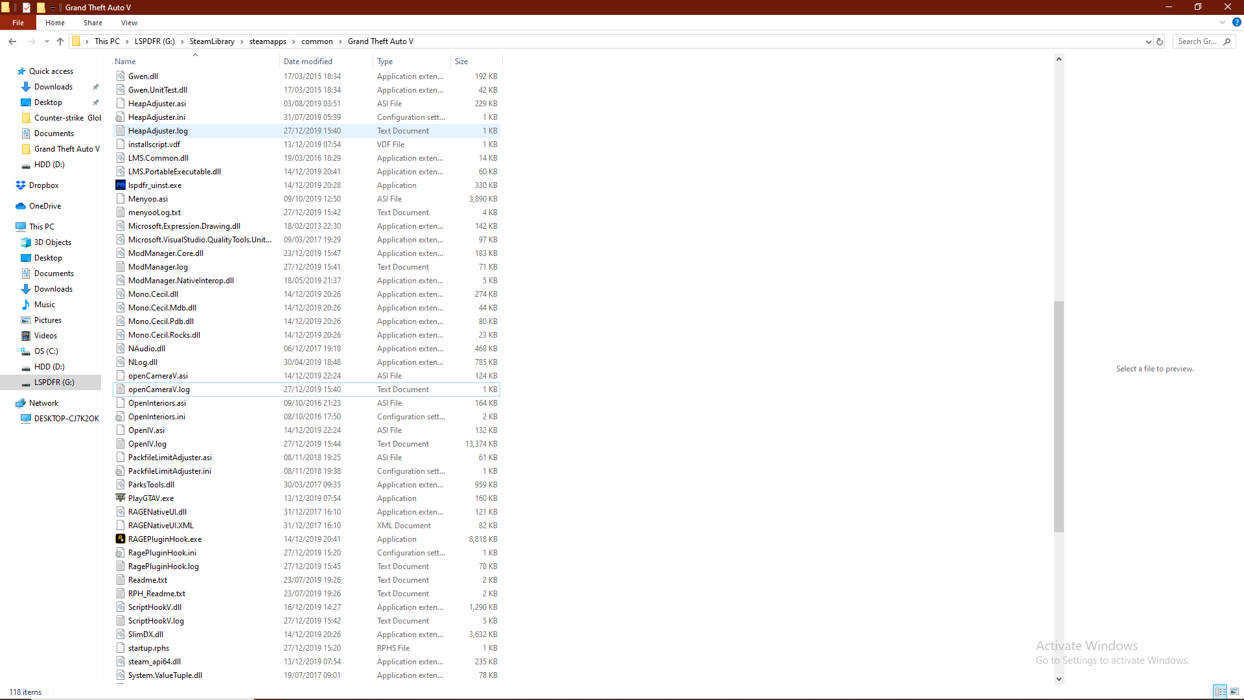Open the Help question mark icon
The height and width of the screenshot is (700, 1244).
pos(1236,22)
